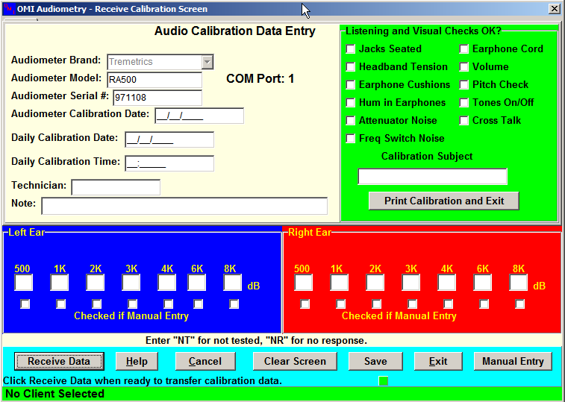This screenshot has height=402, width=565.
Task: Focus the Calibration Subject text field
Action: coord(432,177)
